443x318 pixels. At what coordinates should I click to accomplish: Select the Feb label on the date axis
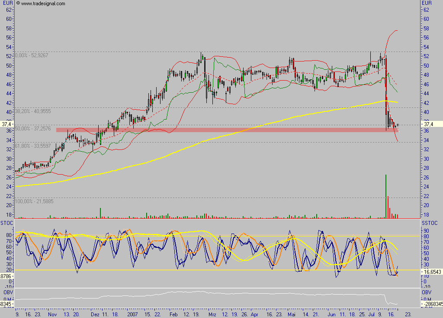click(x=173, y=315)
